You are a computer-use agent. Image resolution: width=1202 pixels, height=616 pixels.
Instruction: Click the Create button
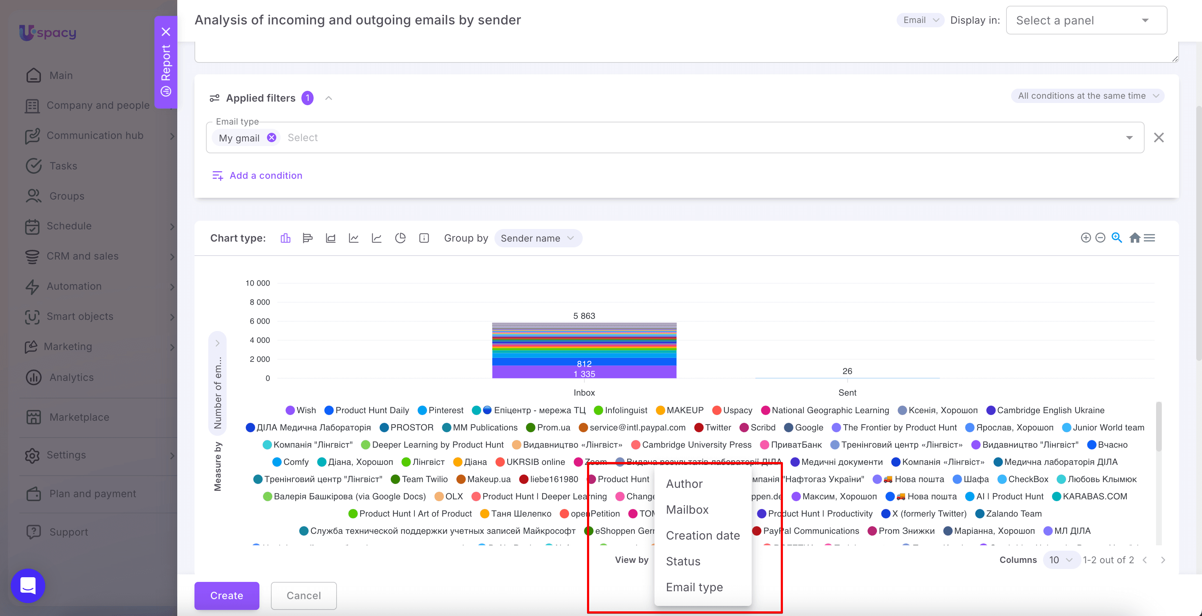point(227,596)
